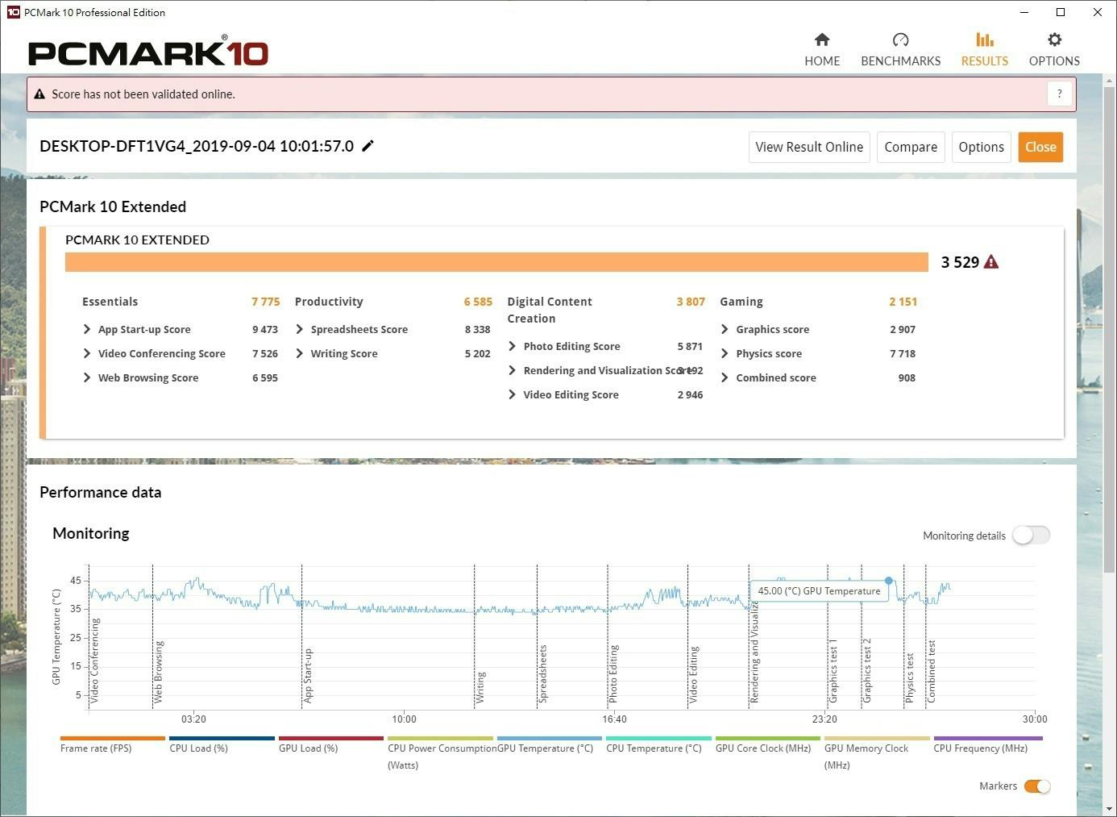Image resolution: width=1117 pixels, height=817 pixels.
Task: Expand the App Start-up Score row
Action: coord(87,329)
